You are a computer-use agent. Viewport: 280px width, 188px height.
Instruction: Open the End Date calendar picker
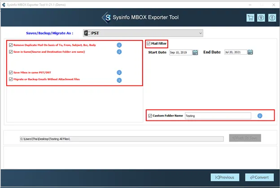click(x=250, y=52)
